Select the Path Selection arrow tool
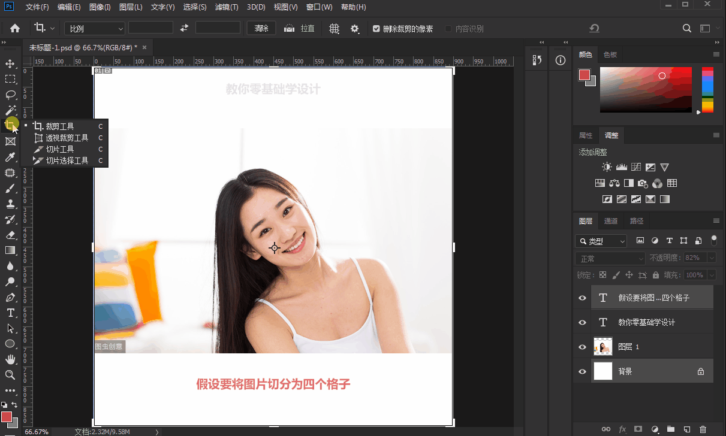Viewport: 726px width, 436px height. pyautogui.click(x=10, y=328)
